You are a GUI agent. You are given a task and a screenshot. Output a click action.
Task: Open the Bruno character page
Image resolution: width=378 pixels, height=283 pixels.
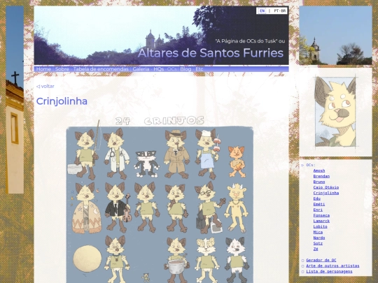319,182
